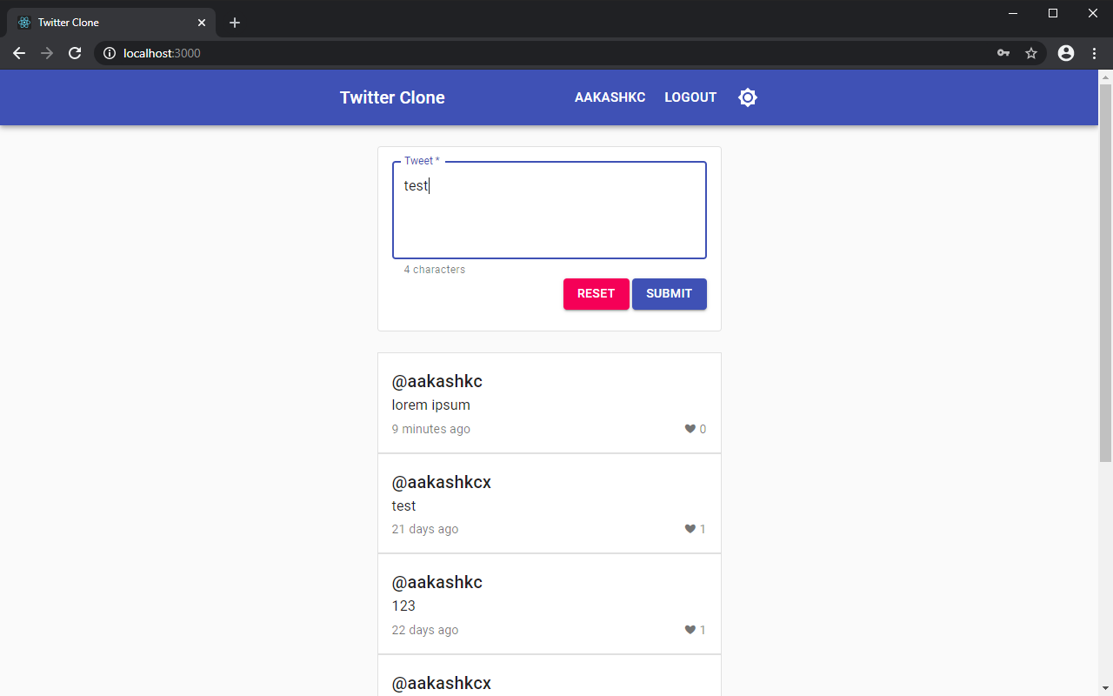This screenshot has height=696, width=1113.
Task: Select the Twitter Clone browser tab
Action: (111, 23)
